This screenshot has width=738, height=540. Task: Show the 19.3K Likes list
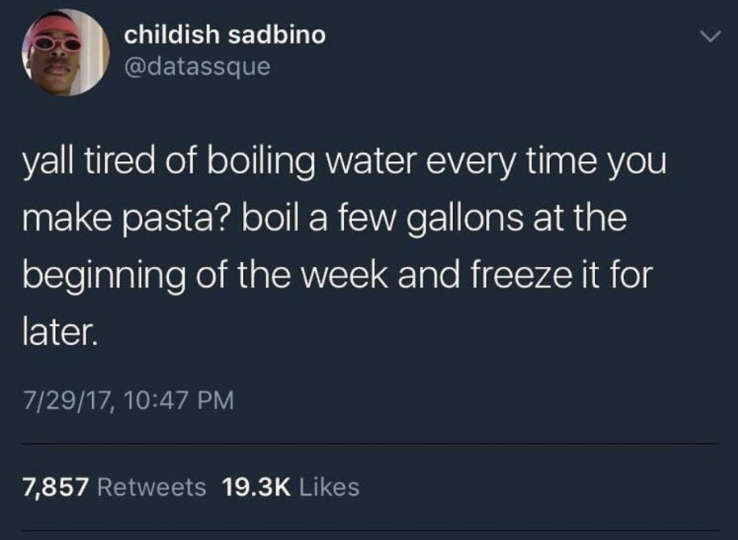click(291, 487)
